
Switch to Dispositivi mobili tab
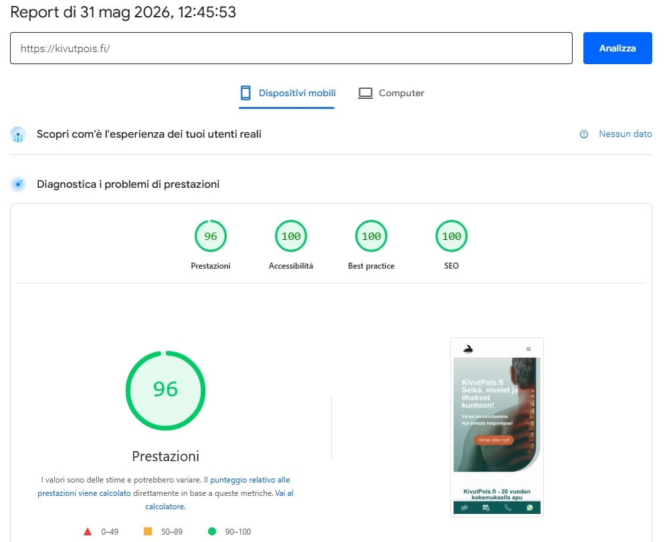(x=287, y=93)
